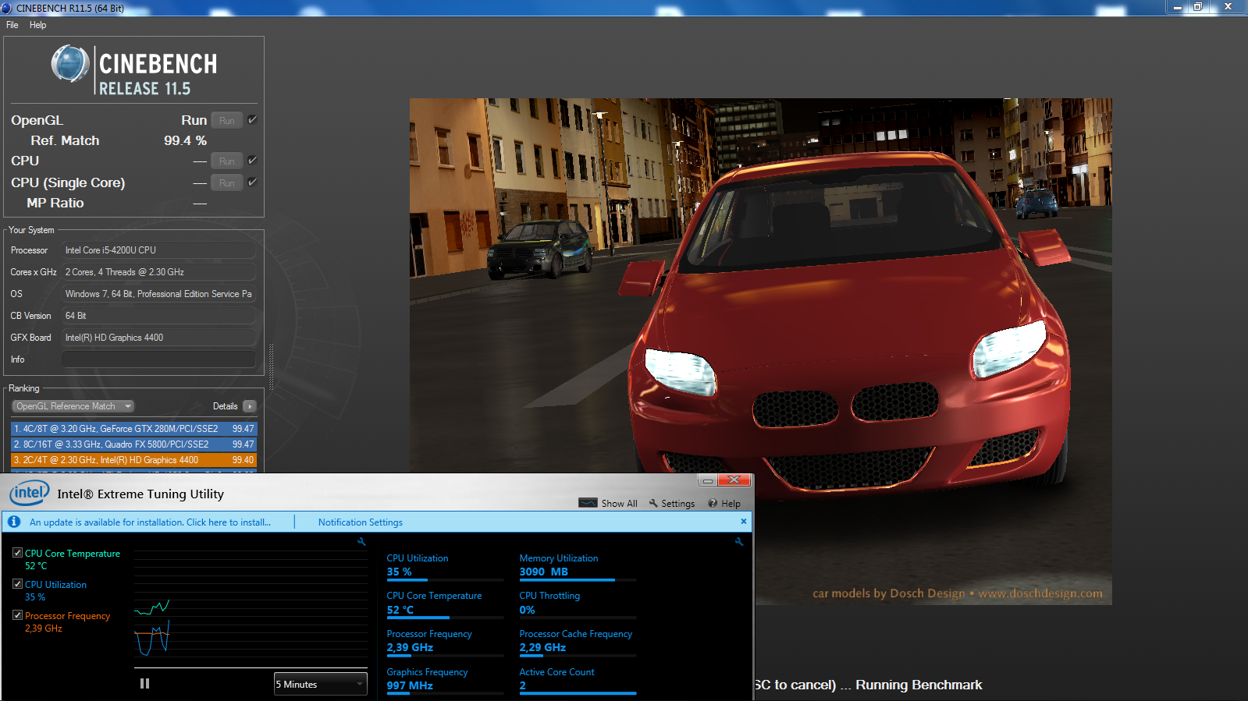Click the Processor Cache Frequency value '2,29 GHz'

pyautogui.click(x=543, y=647)
